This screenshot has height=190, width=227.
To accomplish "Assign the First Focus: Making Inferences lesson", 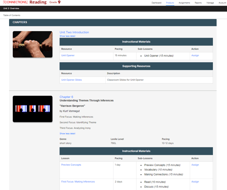I will pyautogui.click(x=195, y=181).
